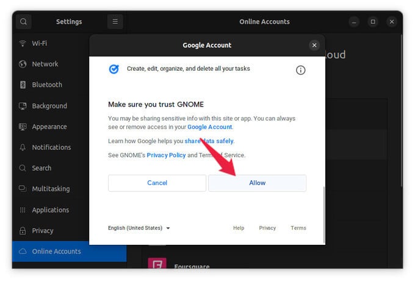Click the Search magnifier icon in sidebar
The width and height of the screenshot is (415, 282).
23,168
